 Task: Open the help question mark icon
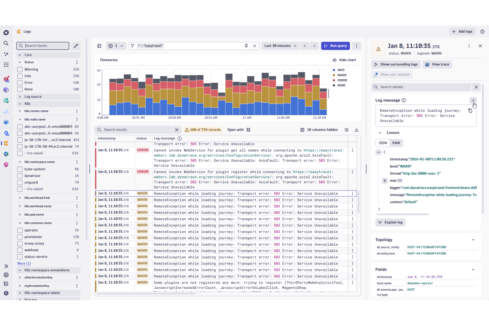(483, 31)
